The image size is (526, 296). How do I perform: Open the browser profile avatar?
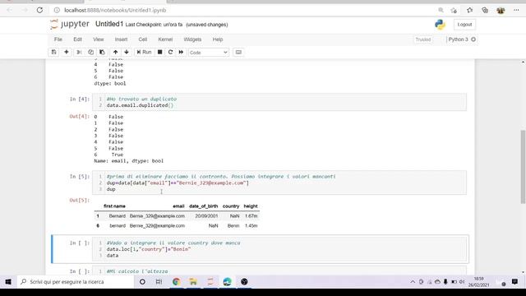coord(501,10)
